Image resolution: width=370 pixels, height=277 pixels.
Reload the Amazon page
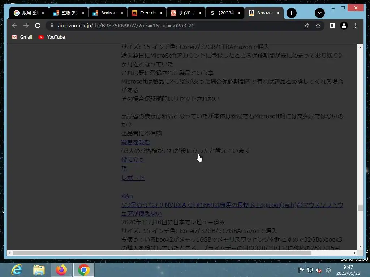pyautogui.click(x=38, y=26)
